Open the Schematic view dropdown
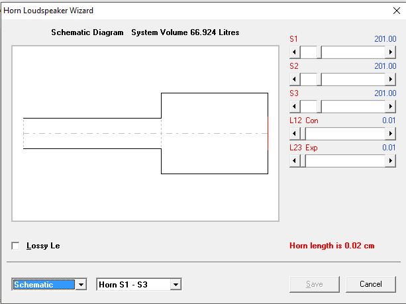Image resolution: width=406 pixels, height=304 pixels. (x=81, y=285)
